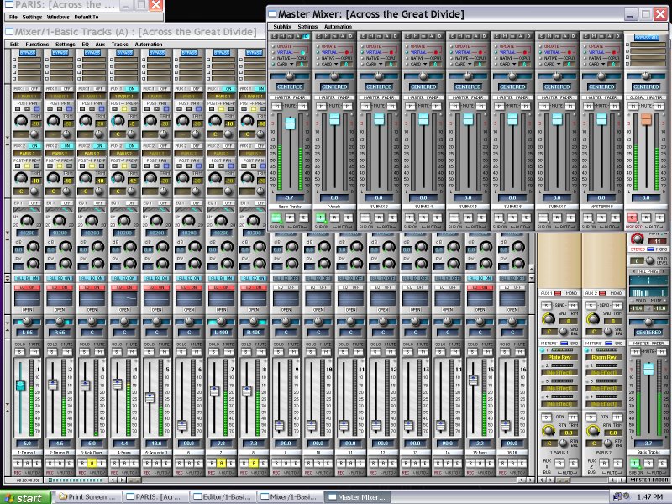Click left Mute M button on Basic Tracks submix
The width and height of the screenshot is (672, 504).
(x=277, y=106)
